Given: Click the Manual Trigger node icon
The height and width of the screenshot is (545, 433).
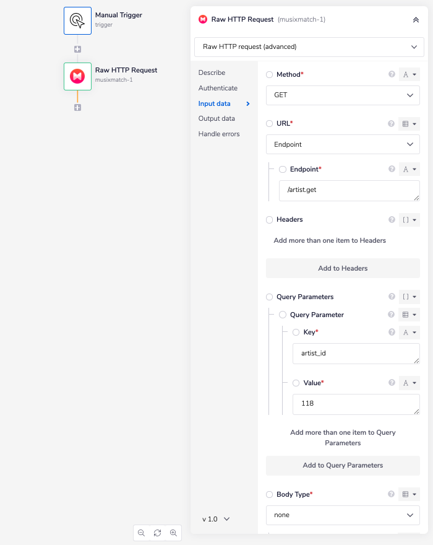Looking at the screenshot, I should point(77,20).
